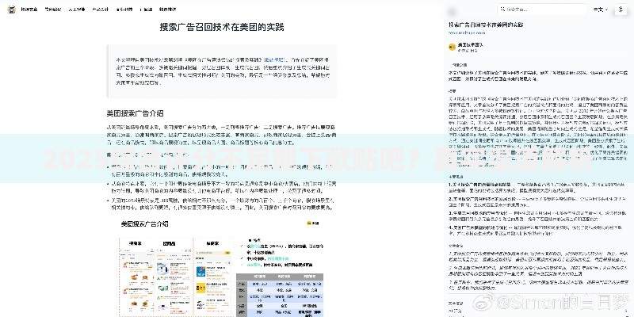Click the article title 搜索广告召回技术在美团的实践
Image resolution: width=634 pixels, height=317 pixels.
(x=222, y=27)
